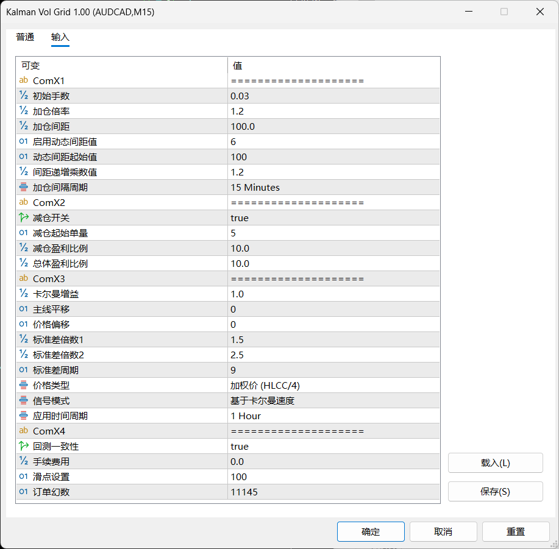Select the 订单幻数 row label
Image resolution: width=559 pixels, height=549 pixels.
click(51, 492)
